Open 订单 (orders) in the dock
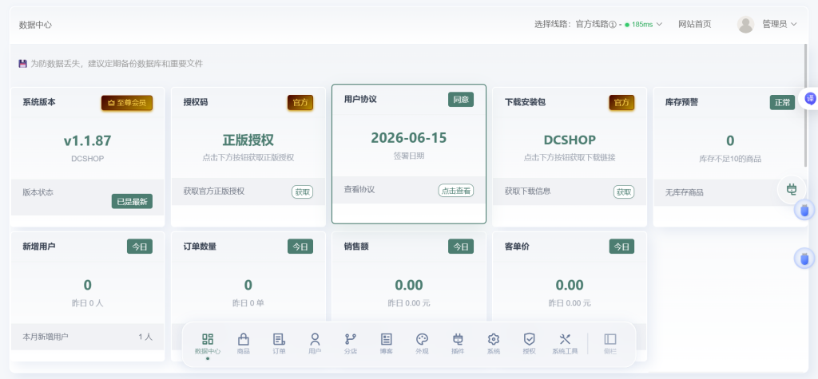The height and width of the screenshot is (379, 818). click(279, 345)
